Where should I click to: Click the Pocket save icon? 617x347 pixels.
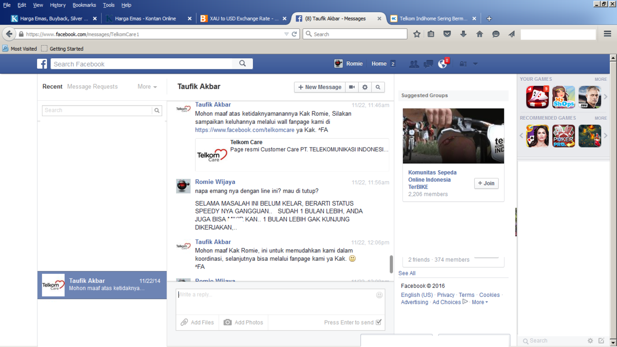point(447,34)
